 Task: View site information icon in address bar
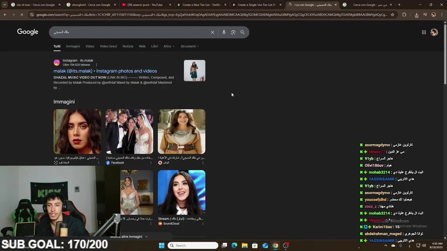tap(32, 15)
